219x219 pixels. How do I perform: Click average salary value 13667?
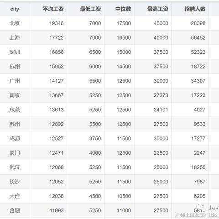[57, 95]
